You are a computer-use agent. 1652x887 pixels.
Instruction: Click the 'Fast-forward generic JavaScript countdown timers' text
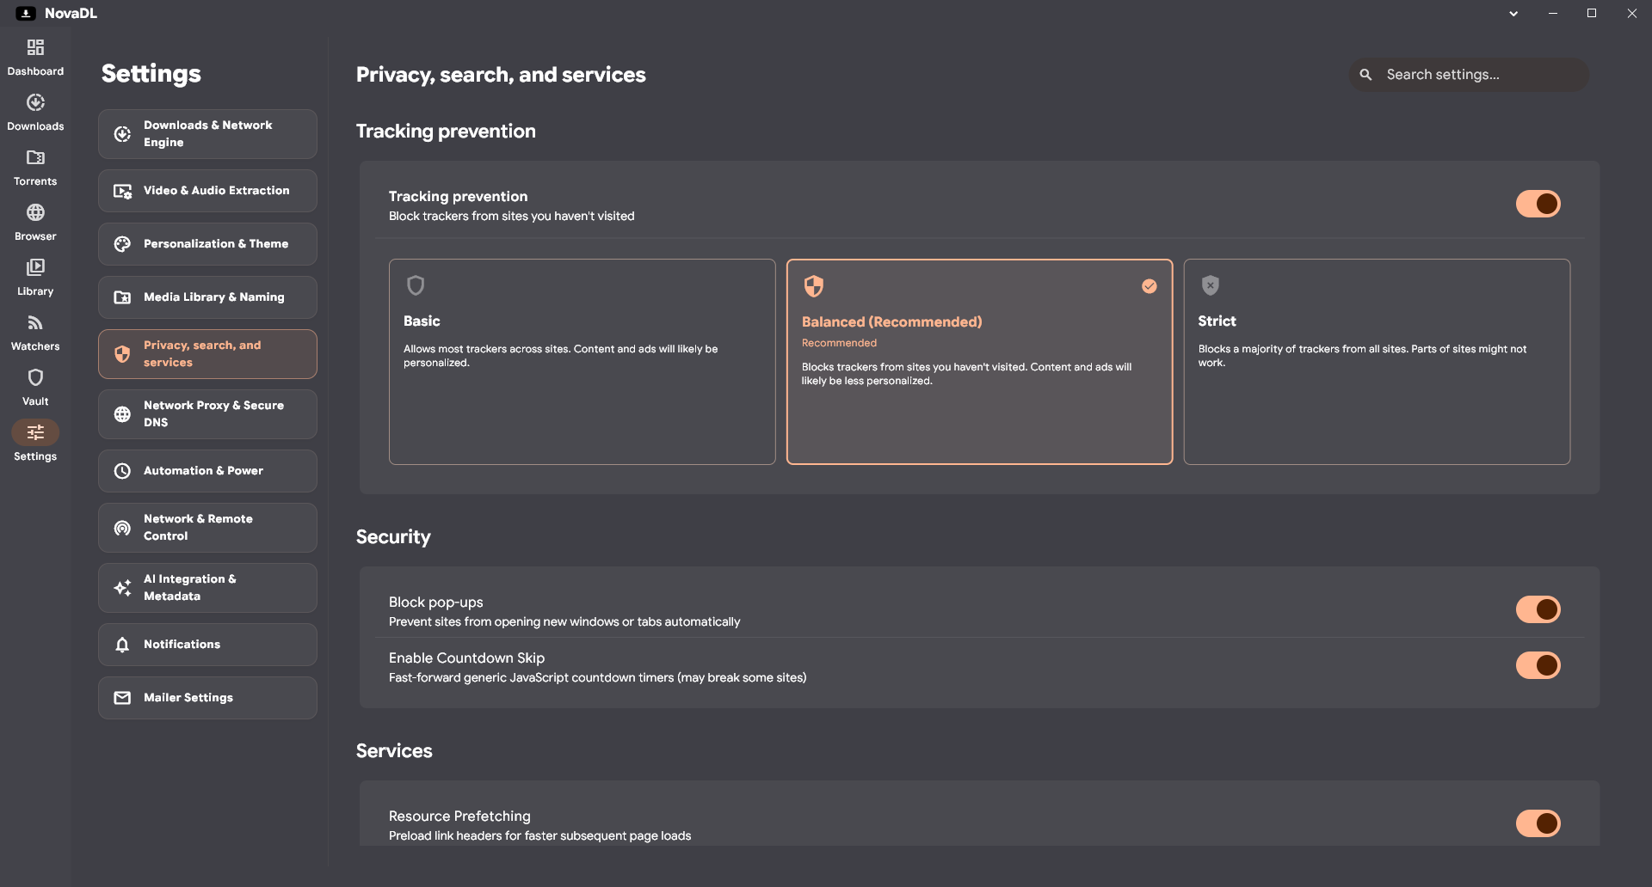[x=597, y=678]
